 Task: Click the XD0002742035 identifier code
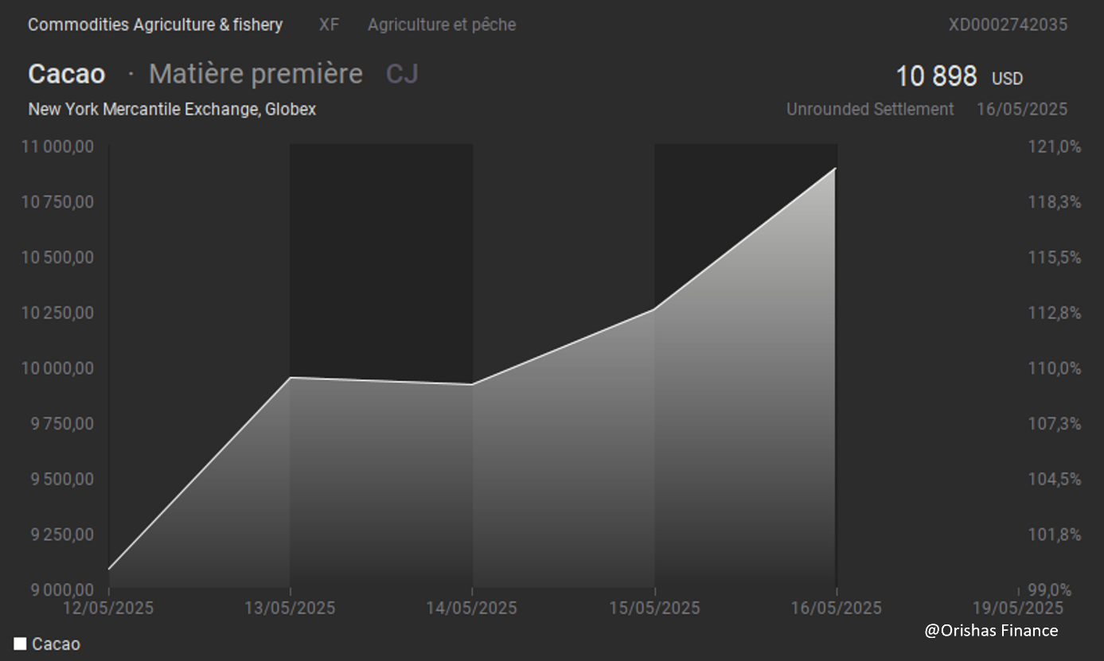pos(1008,25)
